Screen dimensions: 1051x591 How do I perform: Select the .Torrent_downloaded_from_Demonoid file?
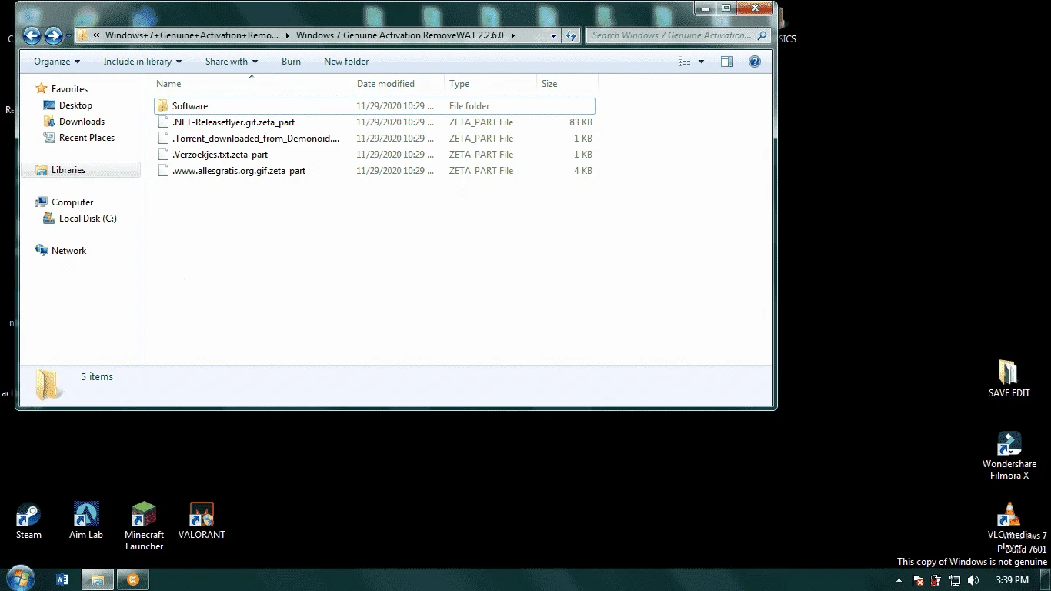click(x=375, y=139)
